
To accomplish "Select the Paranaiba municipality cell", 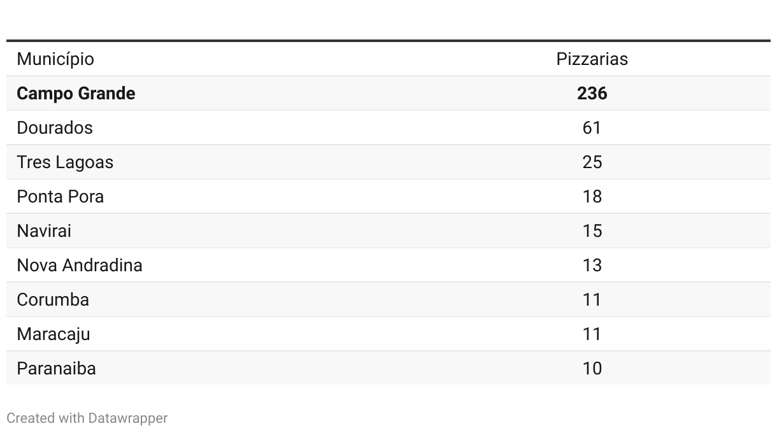I will click(57, 369).
